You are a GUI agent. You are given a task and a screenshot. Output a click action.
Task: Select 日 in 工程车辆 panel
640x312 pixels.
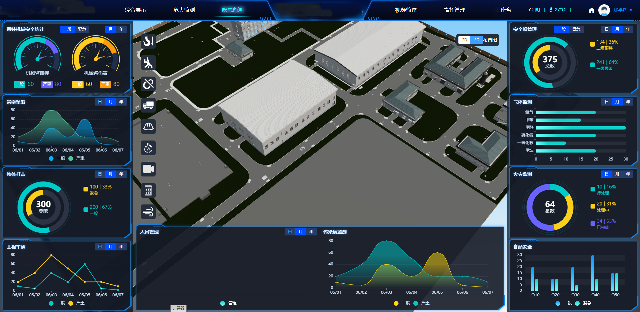(100, 247)
